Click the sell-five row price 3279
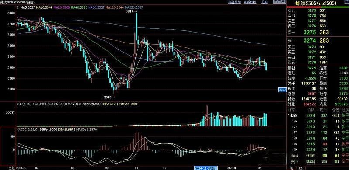 click(x=312, y=10)
